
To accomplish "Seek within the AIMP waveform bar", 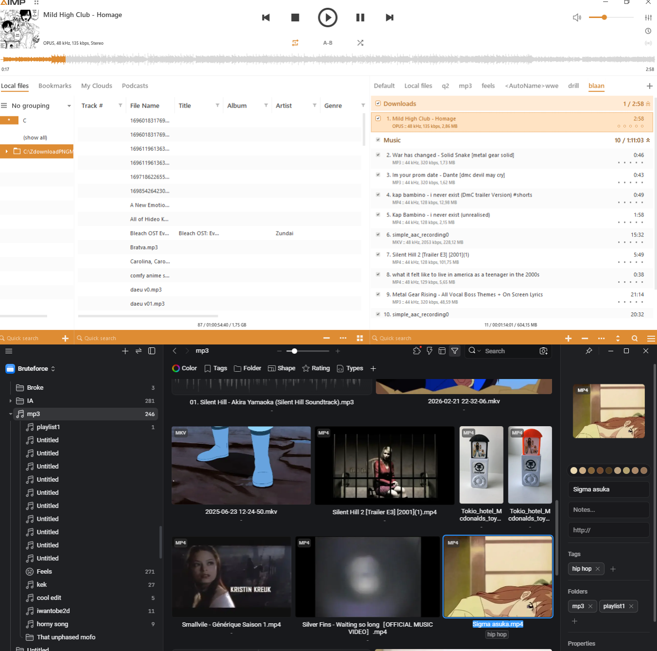I will [328, 59].
